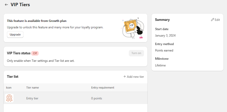Click the Tier list heading
Image resolution: width=227 pixels, height=112 pixels.
click(13, 77)
